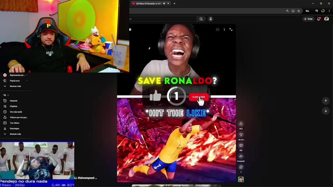Open Chrome profile avatar
Image resolution: width=333 pixels, height=187 pixels.
[323, 11]
